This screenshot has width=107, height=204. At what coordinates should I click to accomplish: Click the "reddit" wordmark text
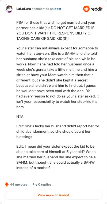[97, 9]
